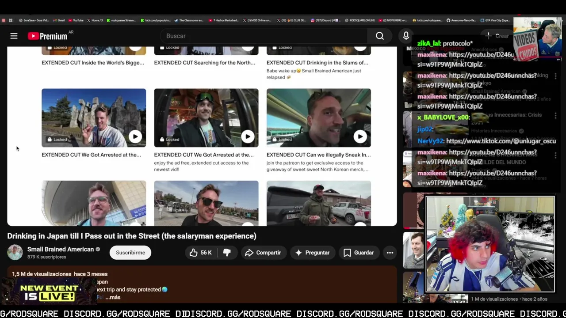Click lock icon on ski goggles thumbnail
Image resolution: width=566 pixels, height=318 pixels.
click(x=162, y=140)
